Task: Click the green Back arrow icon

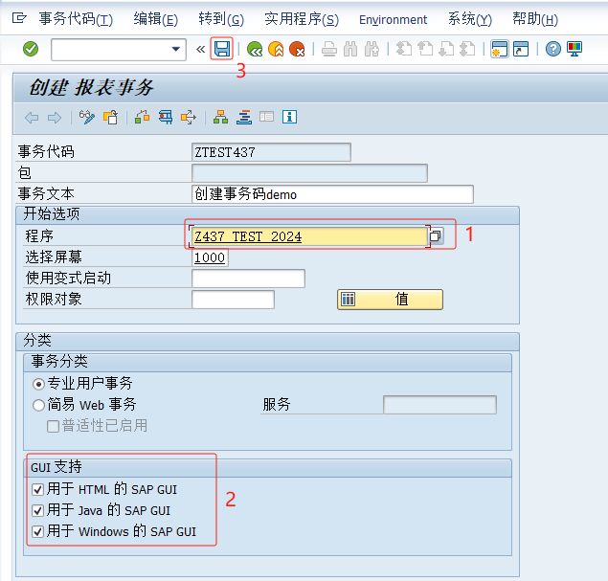Action: pos(255,49)
